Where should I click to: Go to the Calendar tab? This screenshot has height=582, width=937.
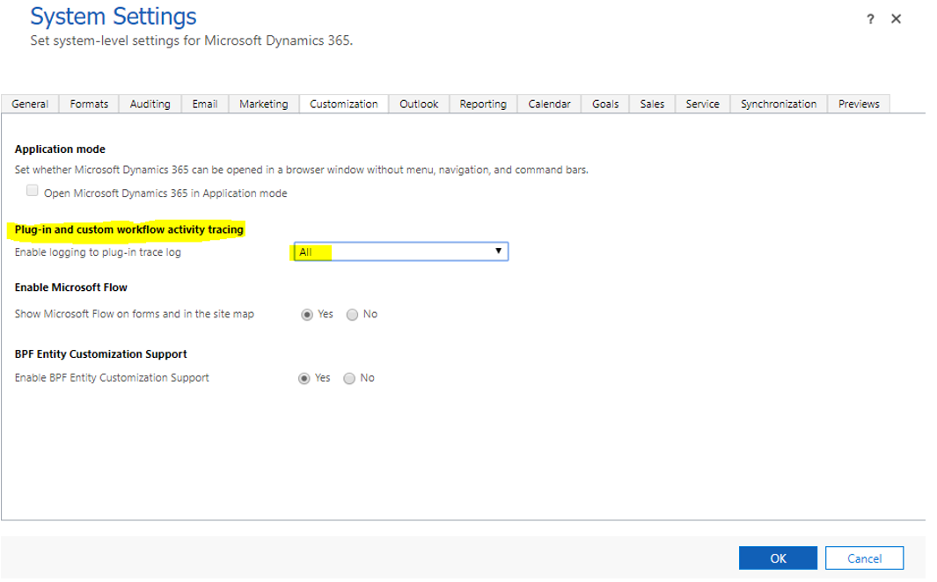549,104
